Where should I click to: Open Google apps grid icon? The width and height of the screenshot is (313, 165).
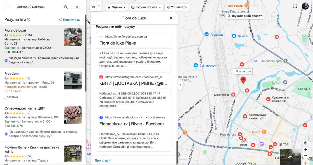pos(295,6)
